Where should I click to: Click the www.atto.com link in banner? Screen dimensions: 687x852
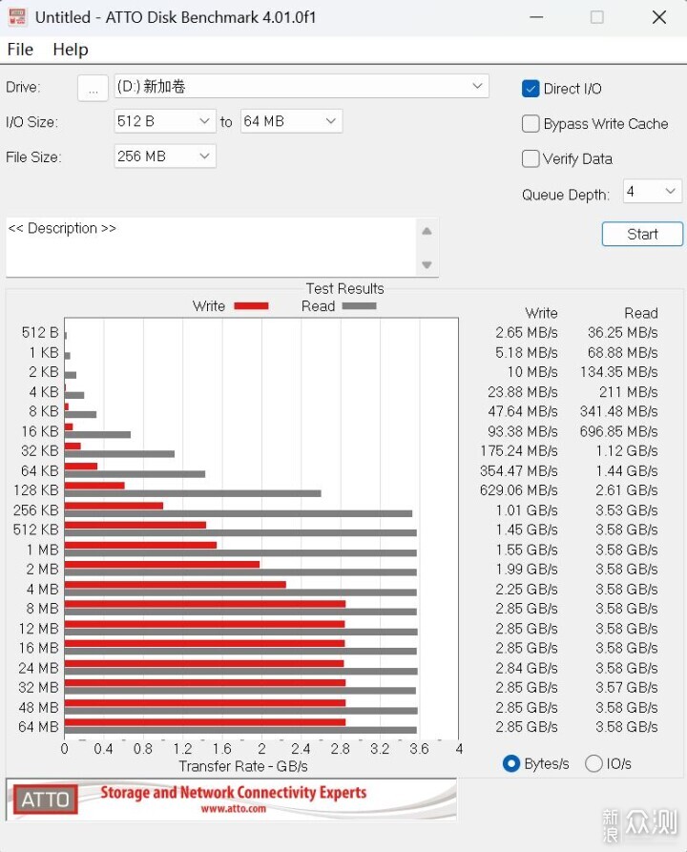point(234,808)
